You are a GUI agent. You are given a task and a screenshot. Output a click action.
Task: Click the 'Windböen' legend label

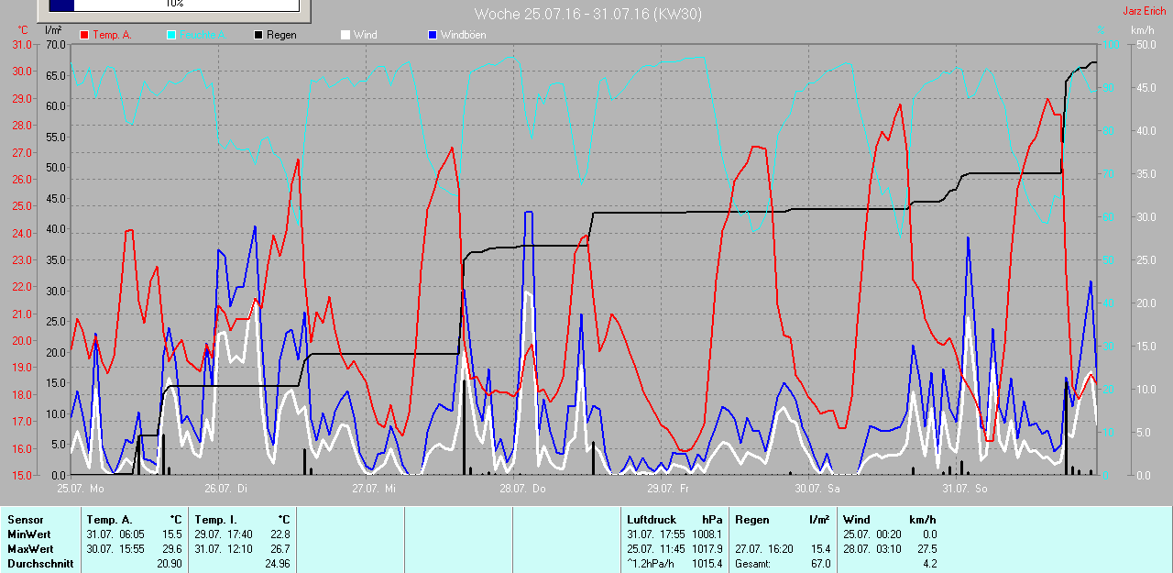(464, 35)
